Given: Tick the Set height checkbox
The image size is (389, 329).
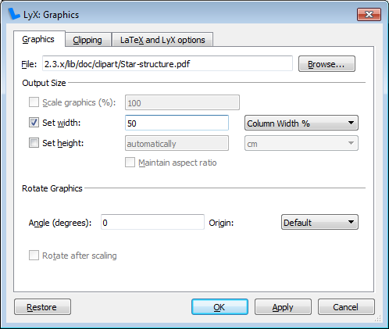Looking at the screenshot, I should tap(34, 143).
